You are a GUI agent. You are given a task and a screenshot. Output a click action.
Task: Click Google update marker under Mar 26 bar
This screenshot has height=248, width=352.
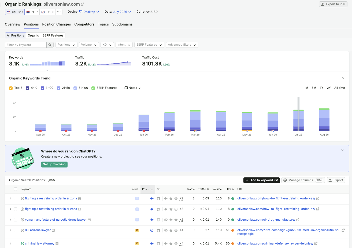pyautogui.click(x=195, y=131)
